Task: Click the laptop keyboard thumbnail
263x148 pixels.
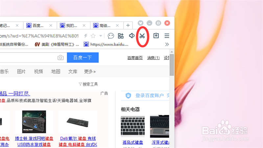Action: pos(159,126)
